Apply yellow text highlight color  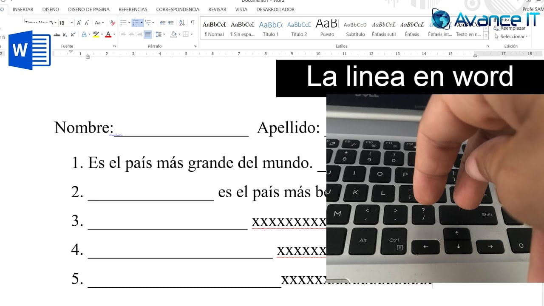pos(96,34)
